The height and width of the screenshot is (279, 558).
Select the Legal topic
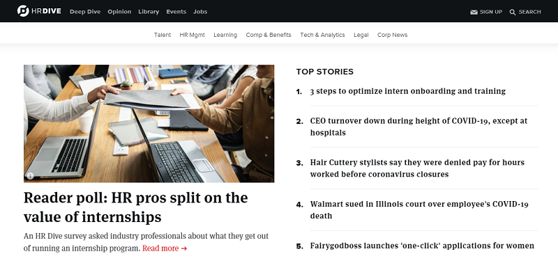click(x=361, y=35)
